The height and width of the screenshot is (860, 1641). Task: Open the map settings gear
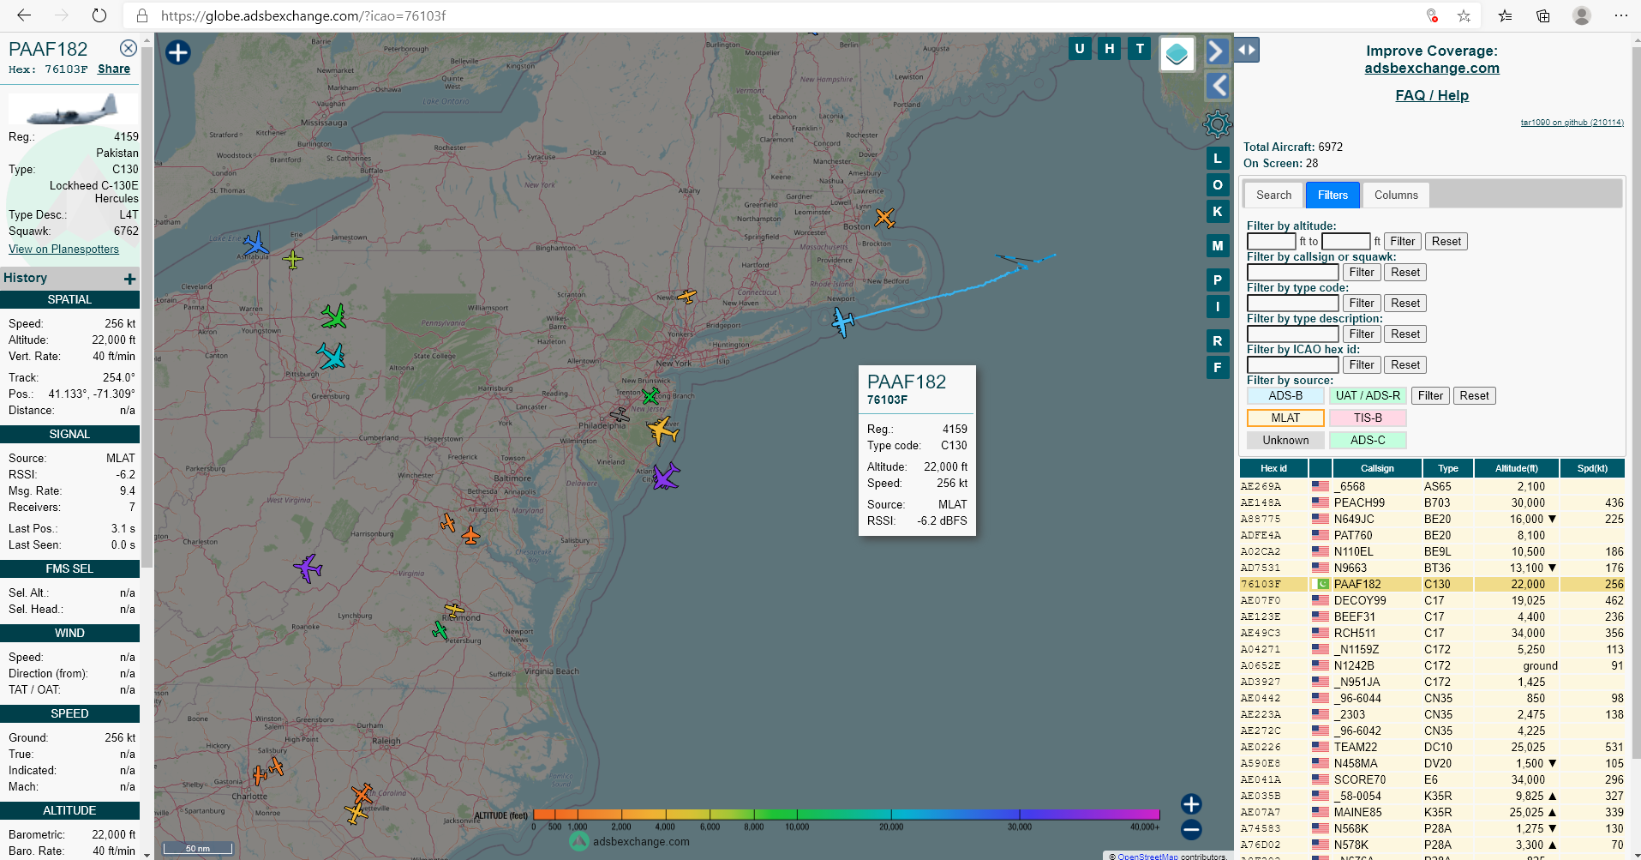coord(1217,124)
